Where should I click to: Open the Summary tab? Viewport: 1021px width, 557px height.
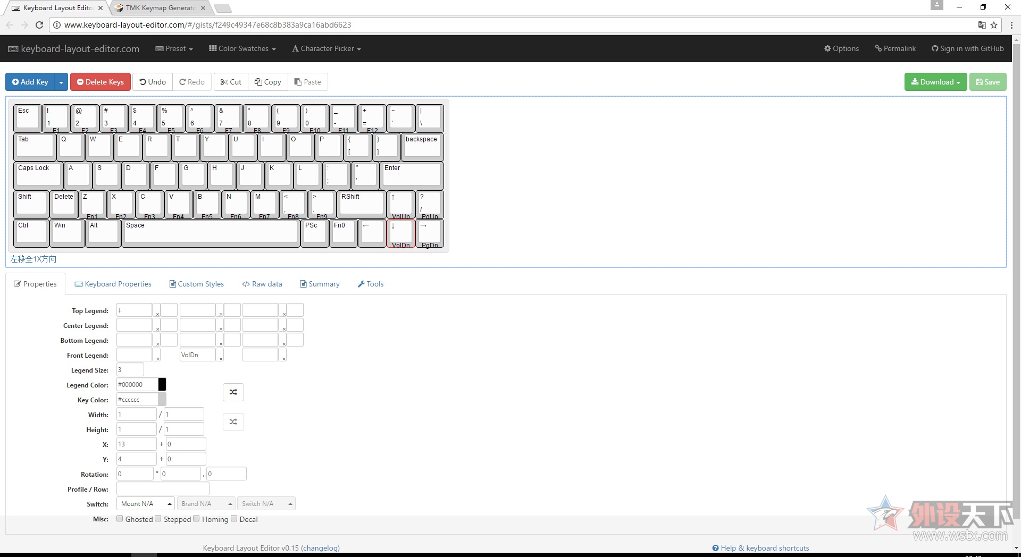[320, 284]
